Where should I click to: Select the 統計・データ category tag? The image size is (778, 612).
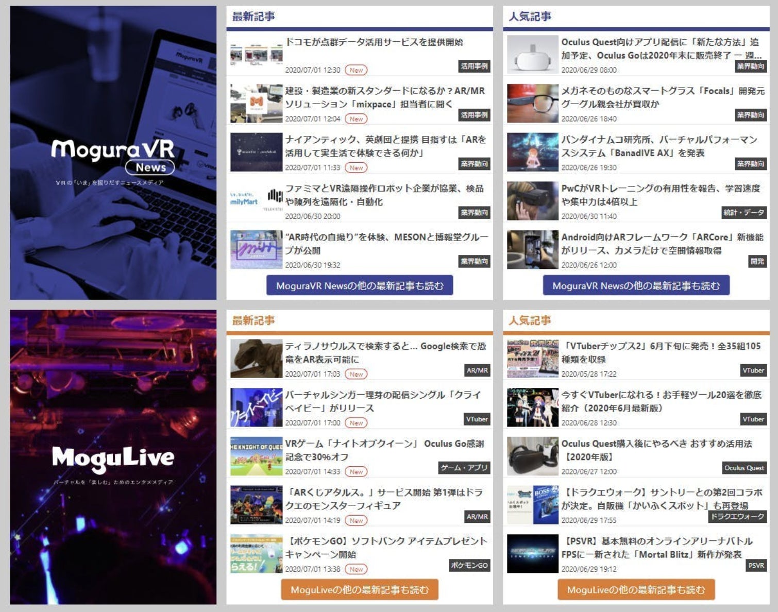(744, 213)
